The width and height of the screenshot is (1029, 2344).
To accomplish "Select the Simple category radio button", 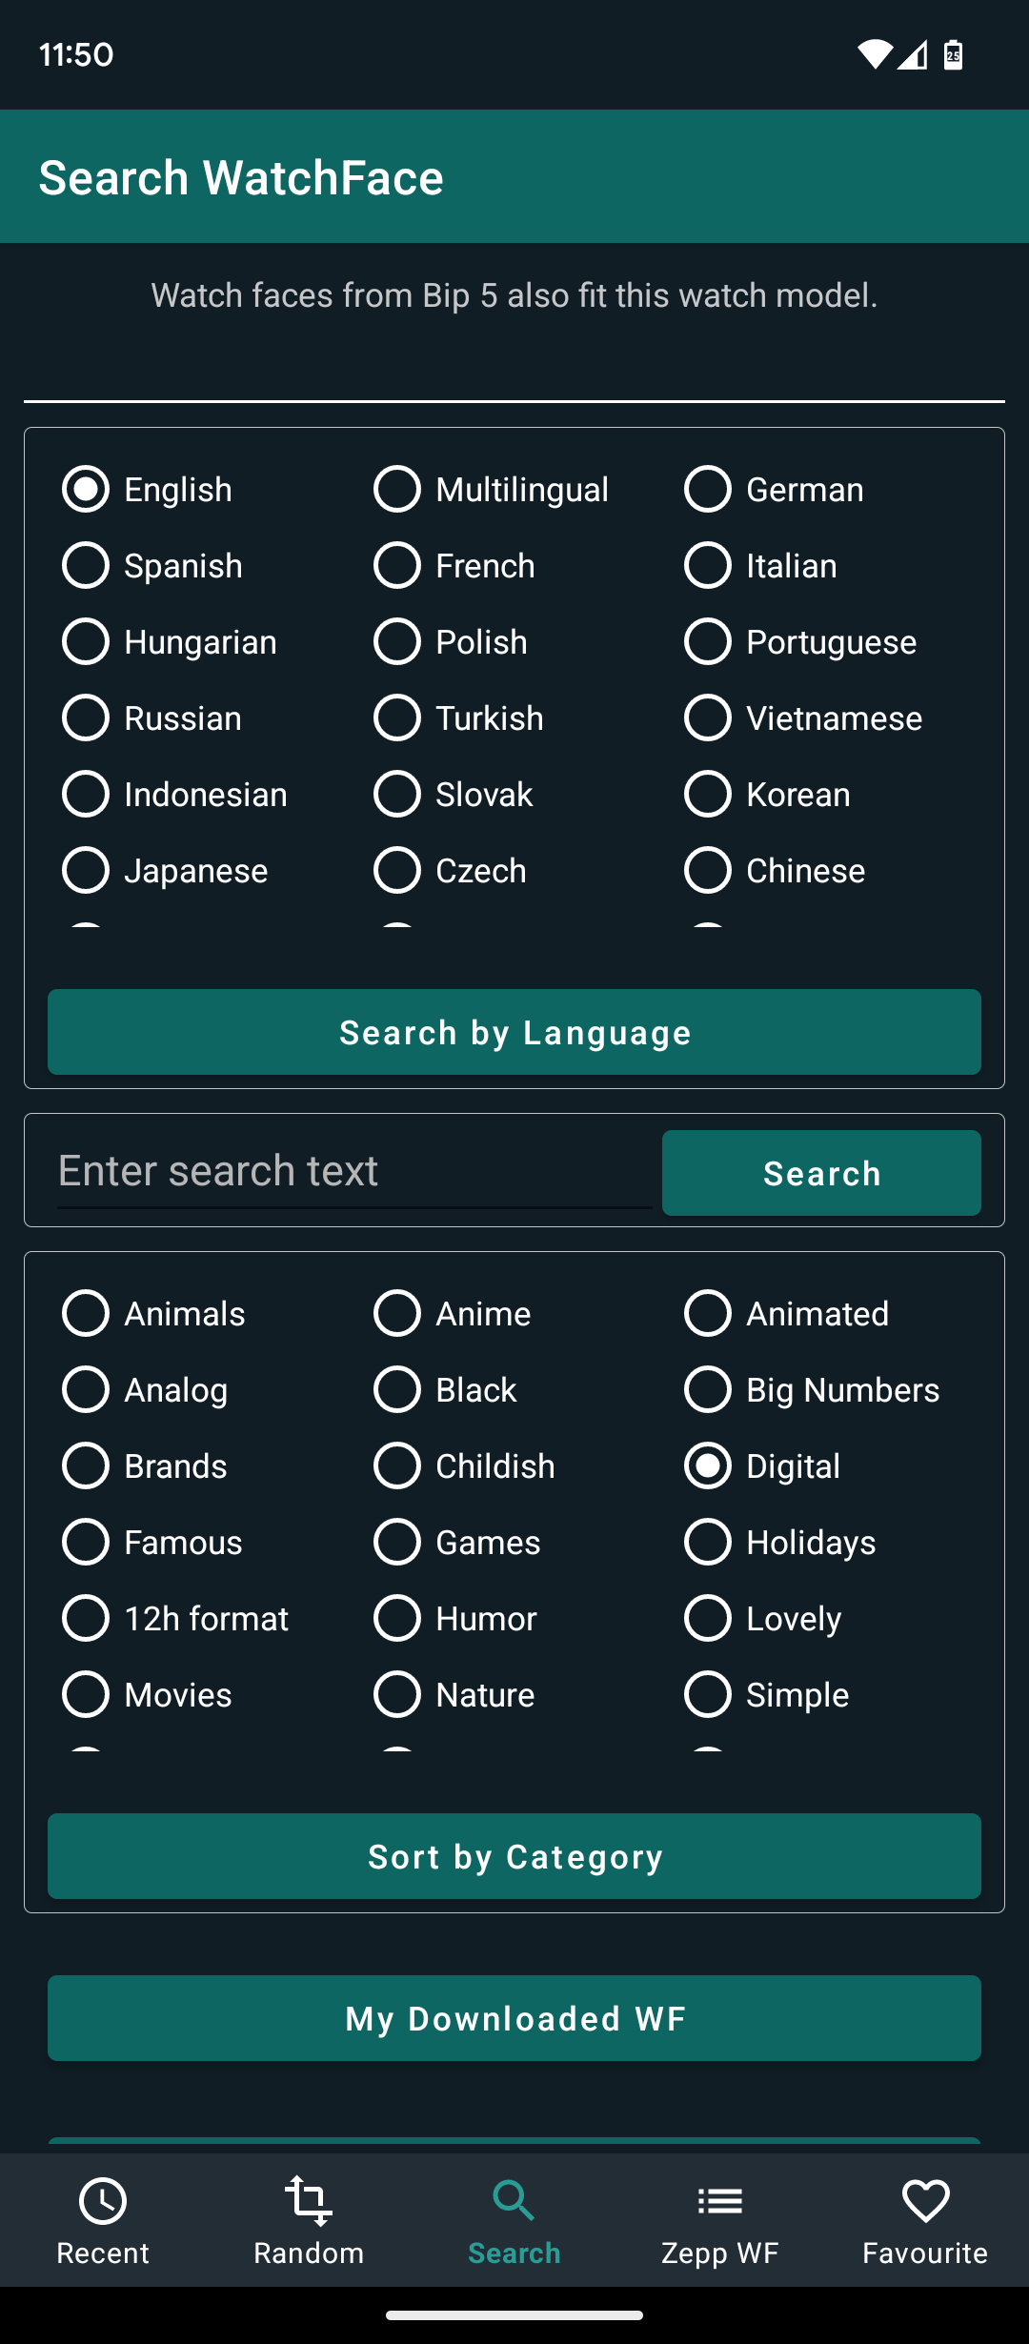I will coord(708,1695).
